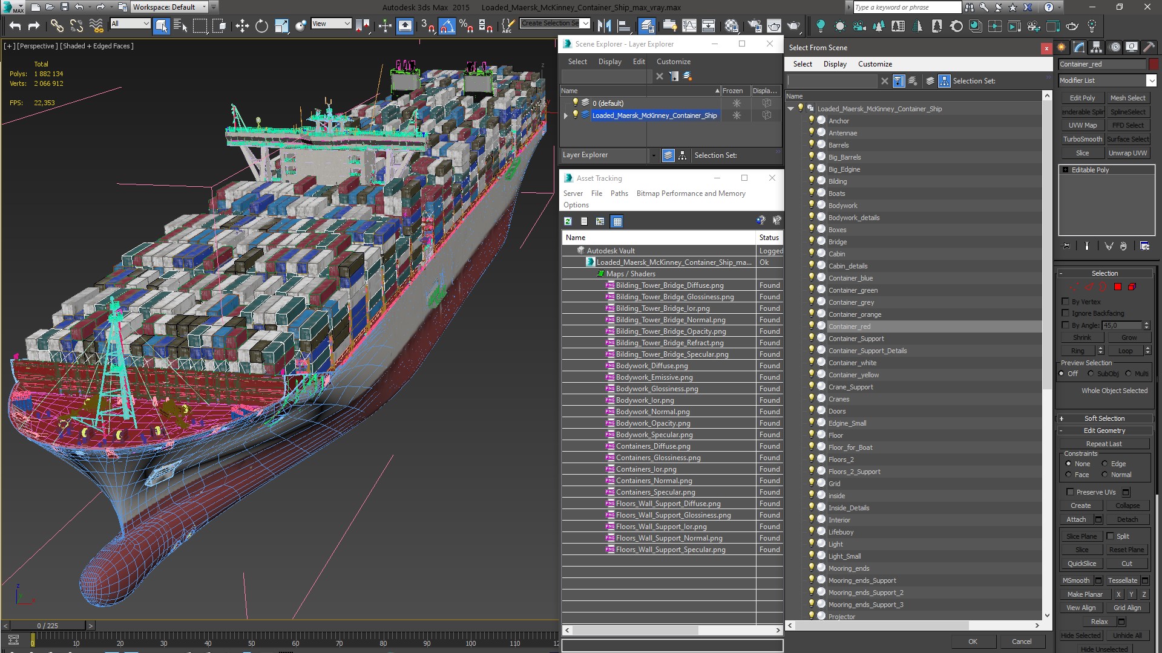Click the Mirror tool icon

(x=604, y=25)
